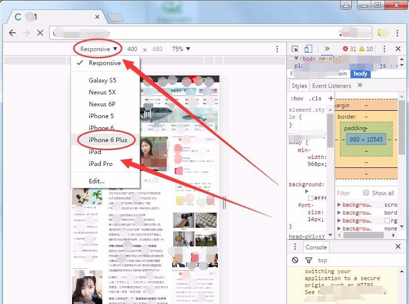Click the forward navigation arrow

26,33
